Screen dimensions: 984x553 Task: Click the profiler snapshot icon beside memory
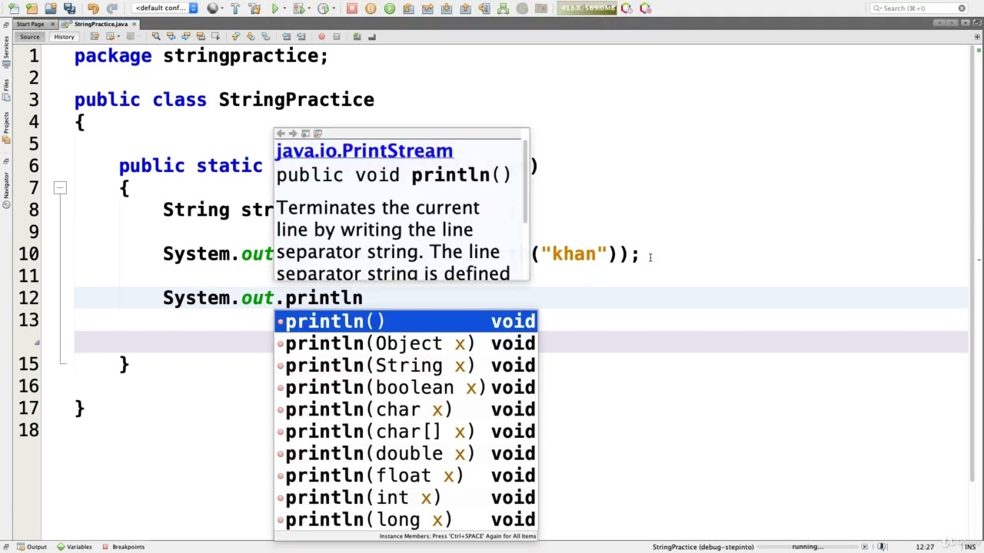point(627,8)
